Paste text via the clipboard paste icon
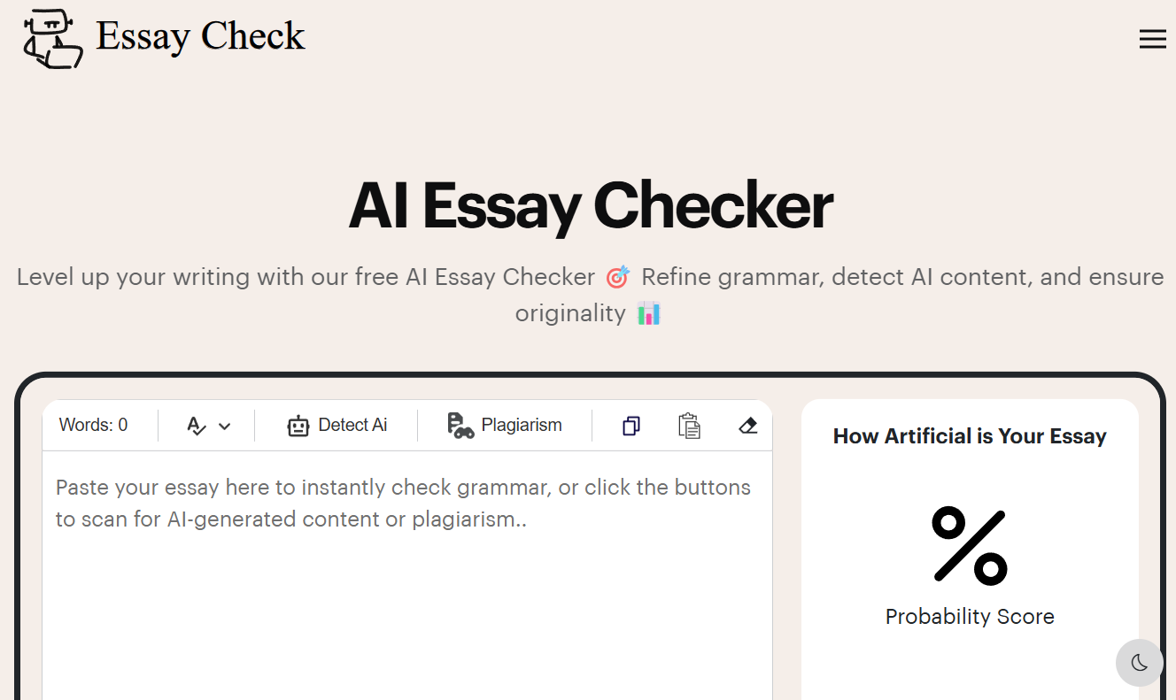Viewport: 1176px width, 700px height. (x=690, y=426)
